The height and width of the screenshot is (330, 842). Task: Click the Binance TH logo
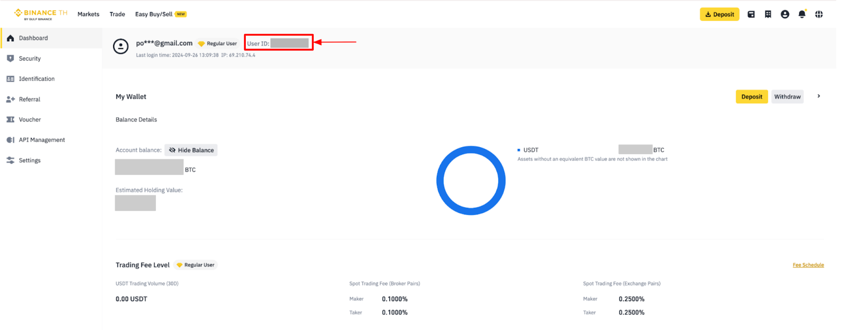(41, 14)
